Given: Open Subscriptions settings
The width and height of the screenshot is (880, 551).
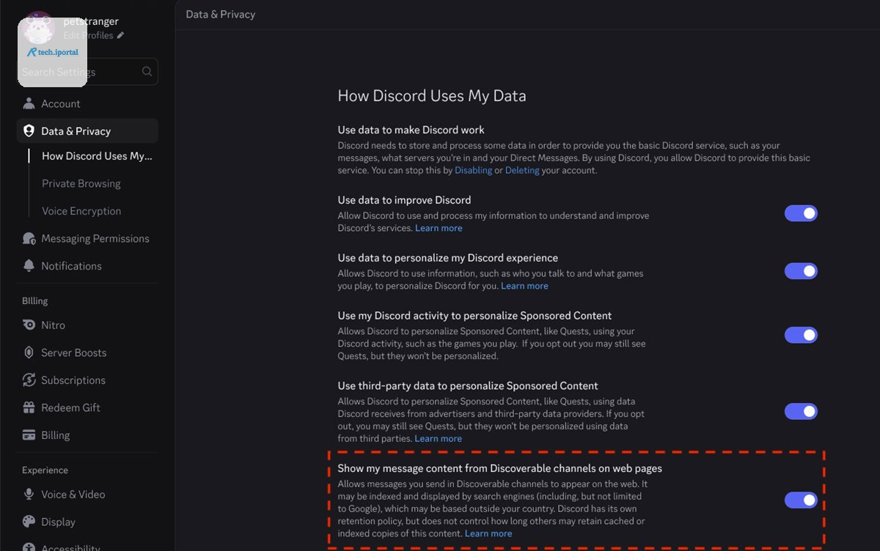Looking at the screenshot, I should pyautogui.click(x=87, y=380).
